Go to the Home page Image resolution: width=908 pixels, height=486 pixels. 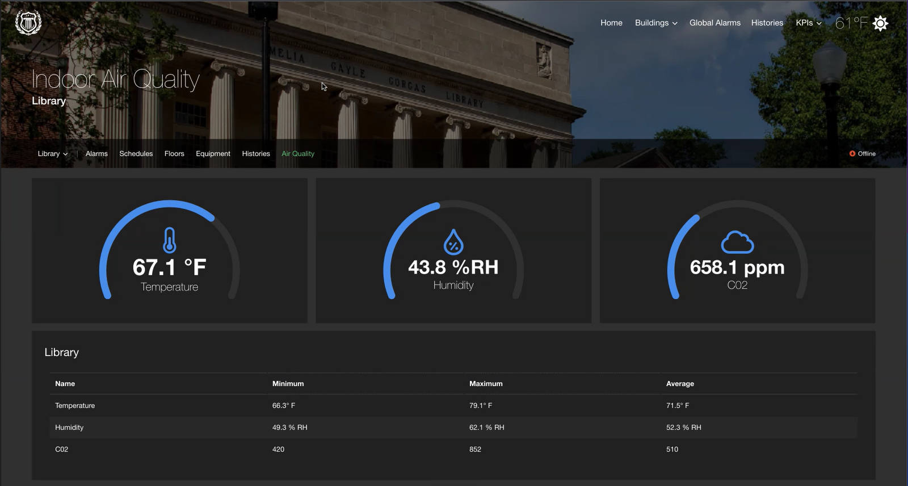tap(611, 23)
